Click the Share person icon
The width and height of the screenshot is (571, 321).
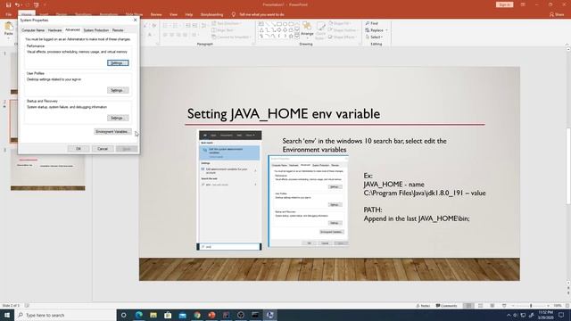click(x=551, y=14)
